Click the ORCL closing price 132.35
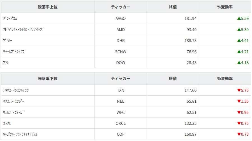Screen dimensions: 252x141 pos(191,123)
